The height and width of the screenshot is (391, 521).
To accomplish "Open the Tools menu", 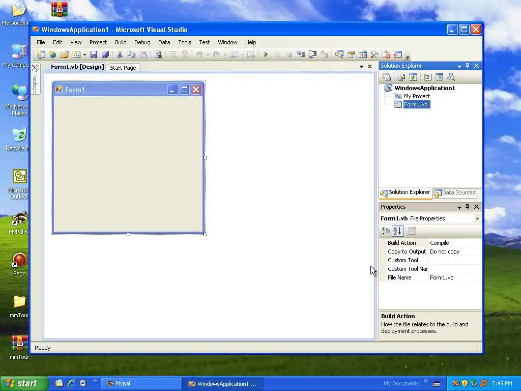I will click(184, 42).
